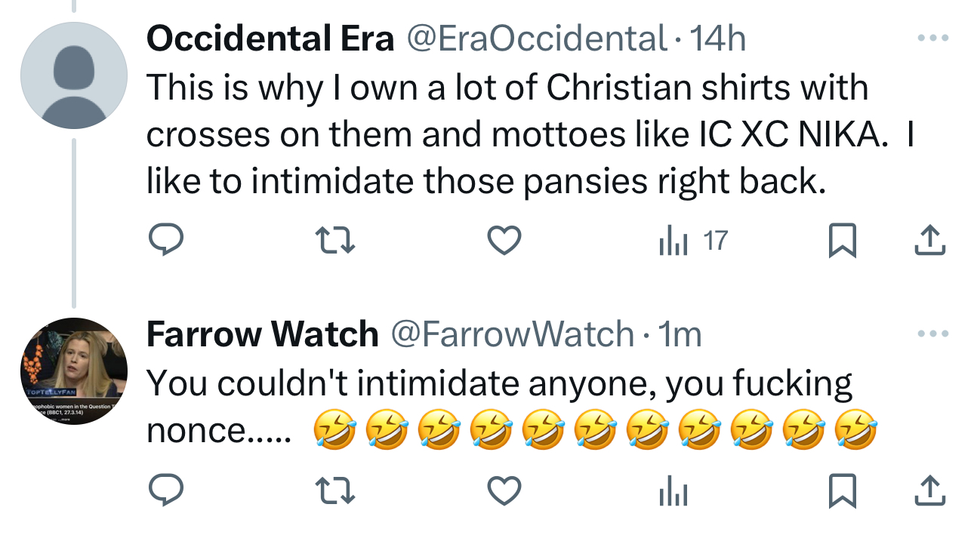This screenshot has width=974, height=535.
Task: Like the Occidental Era tweet
Action: click(504, 241)
